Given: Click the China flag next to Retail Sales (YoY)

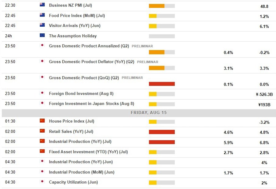Looking at the screenshot, I should [x=42, y=131].
